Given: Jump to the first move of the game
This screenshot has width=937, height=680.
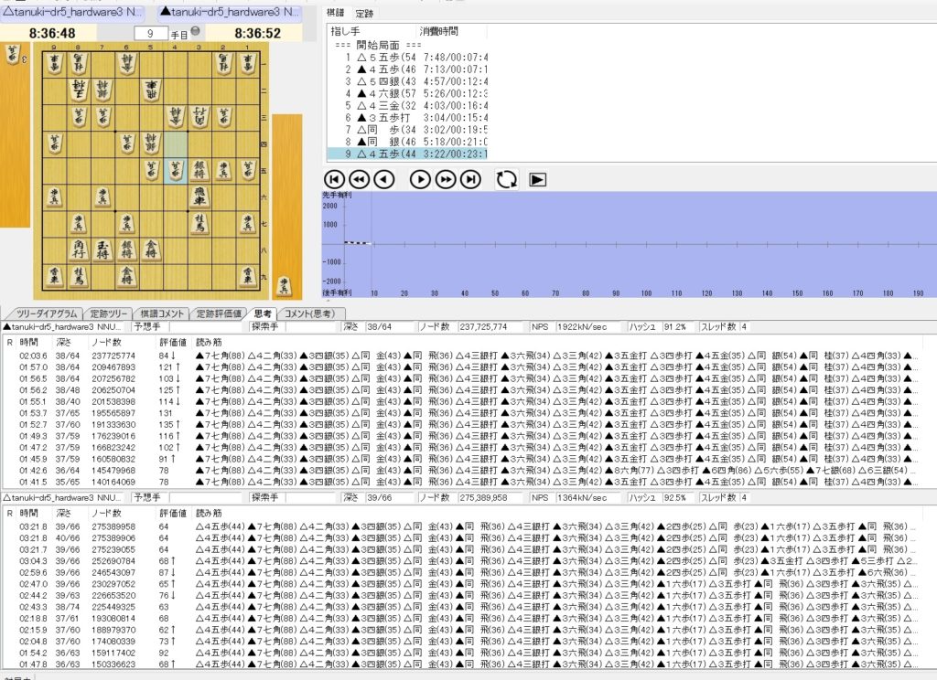Looking at the screenshot, I should coord(335,179).
